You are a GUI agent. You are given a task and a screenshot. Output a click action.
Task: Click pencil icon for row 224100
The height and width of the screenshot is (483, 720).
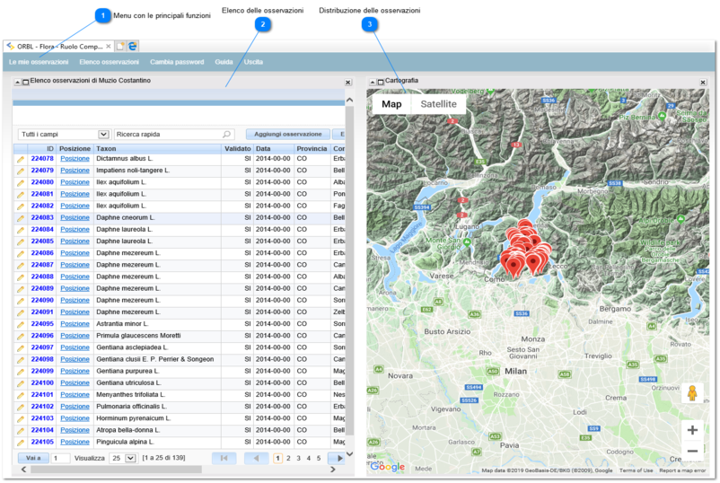[x=21, y=383]
